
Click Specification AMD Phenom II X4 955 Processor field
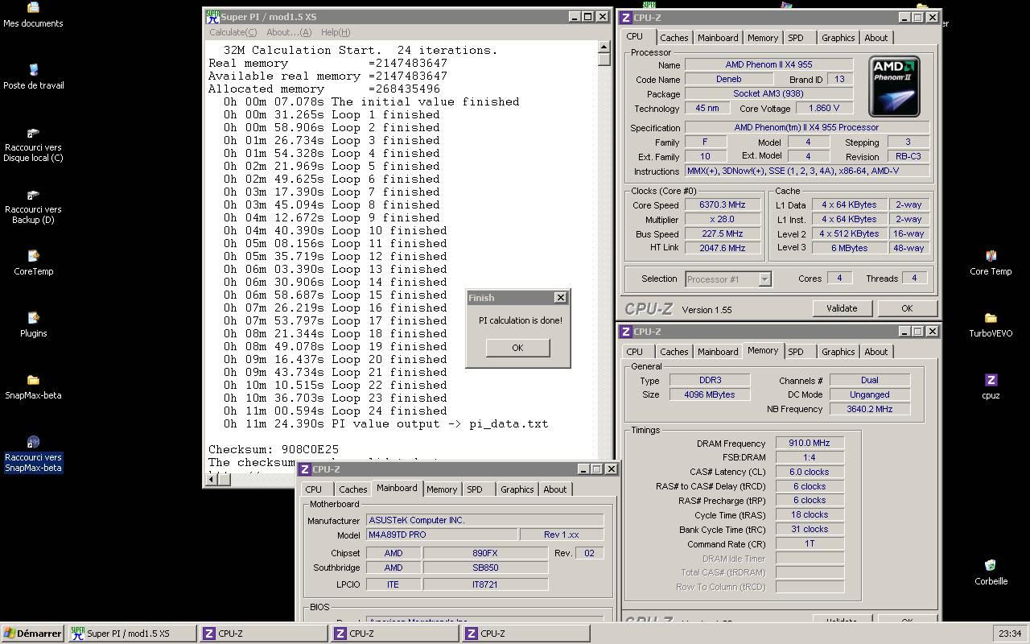tap(806, 127)
